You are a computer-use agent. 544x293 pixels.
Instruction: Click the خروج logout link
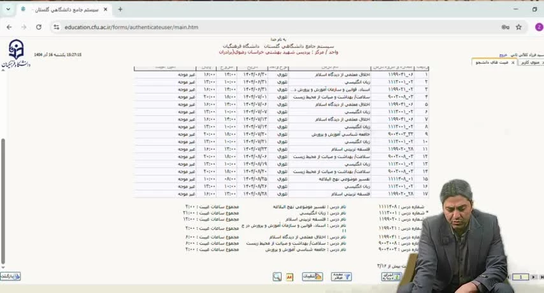click(x=504, y=55)
